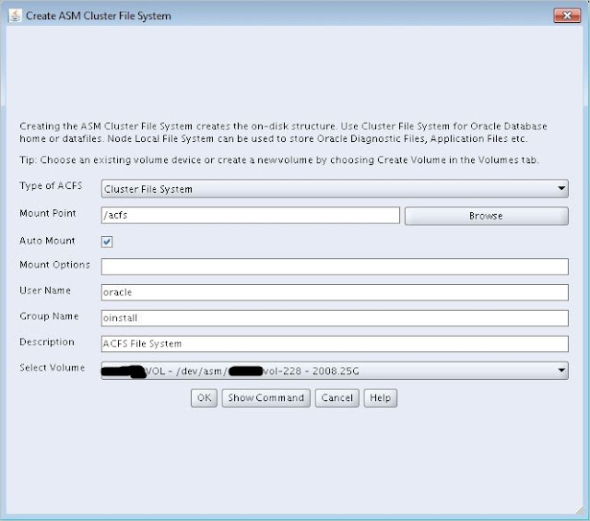Click the "Auto Mount" label
Image resolution: width=590 pixels, height=521 pixels.
point(47,241)
